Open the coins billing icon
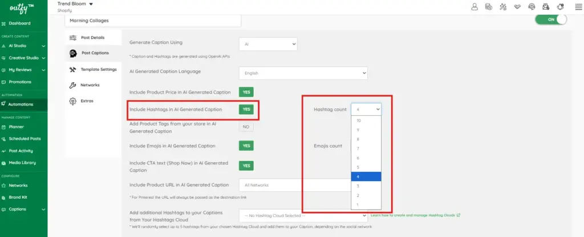Screen dimensions: 584x237 click(489, 6)
